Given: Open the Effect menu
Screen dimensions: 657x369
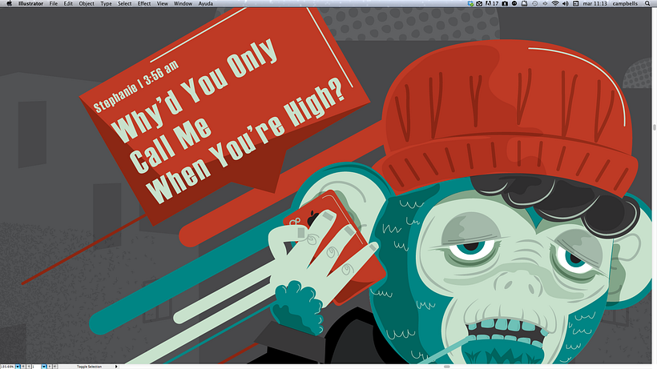Looking at the screenshot, I should 144,3.
